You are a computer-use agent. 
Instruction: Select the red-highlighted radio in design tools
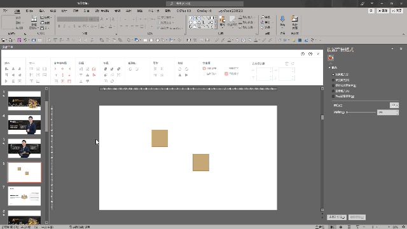click(x=204, y=68)
